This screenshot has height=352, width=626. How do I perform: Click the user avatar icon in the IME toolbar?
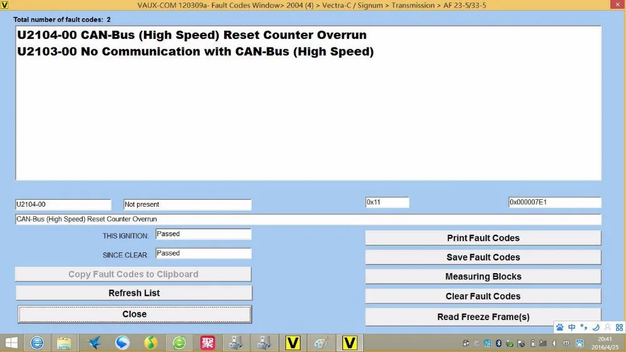608,327
